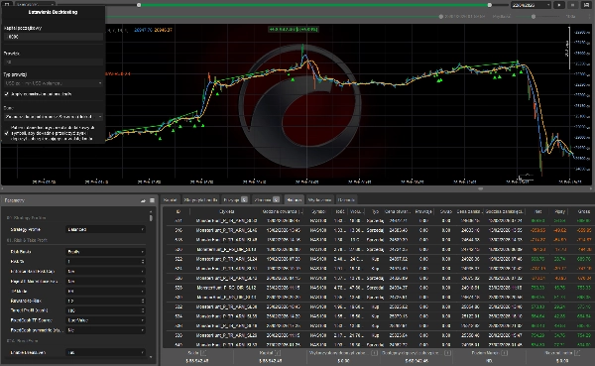This screenshot has width=595, height=366.
Task: Sort by the Pipsy column header
Action: coord(560,211)
